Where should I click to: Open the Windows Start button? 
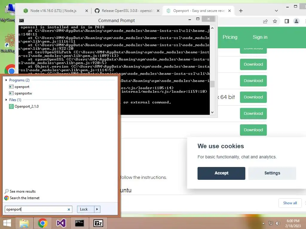7,223
